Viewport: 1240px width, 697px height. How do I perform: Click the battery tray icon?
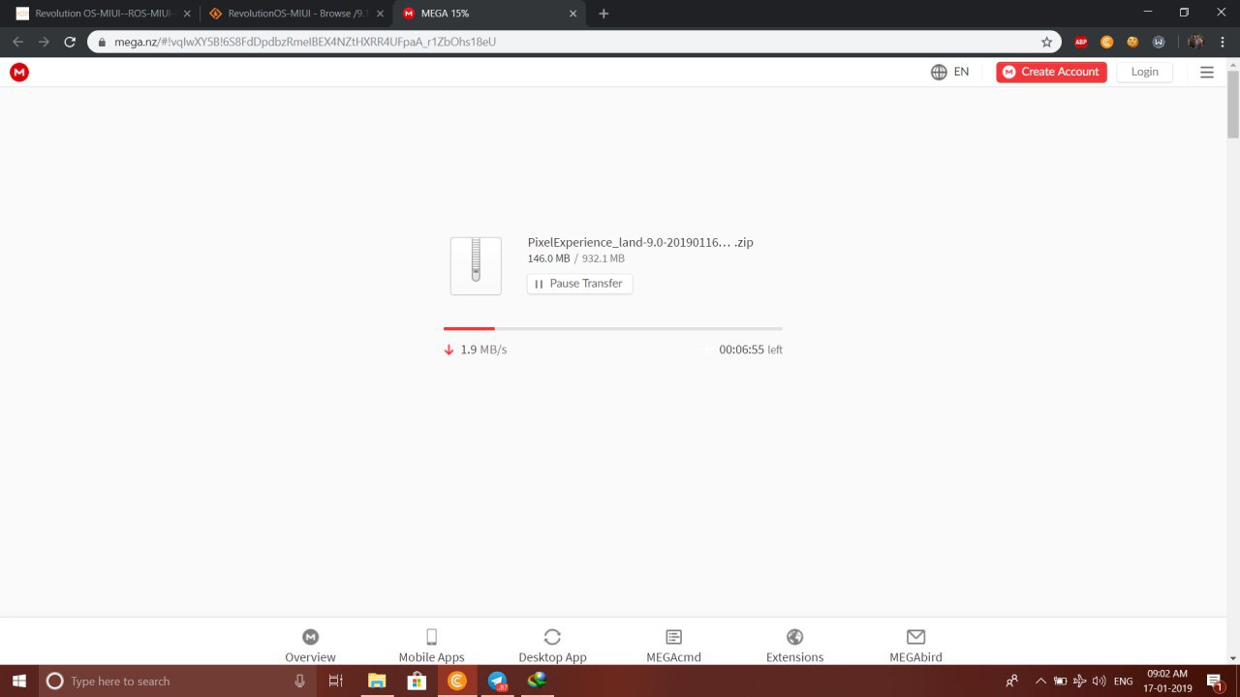[1061, 681]
